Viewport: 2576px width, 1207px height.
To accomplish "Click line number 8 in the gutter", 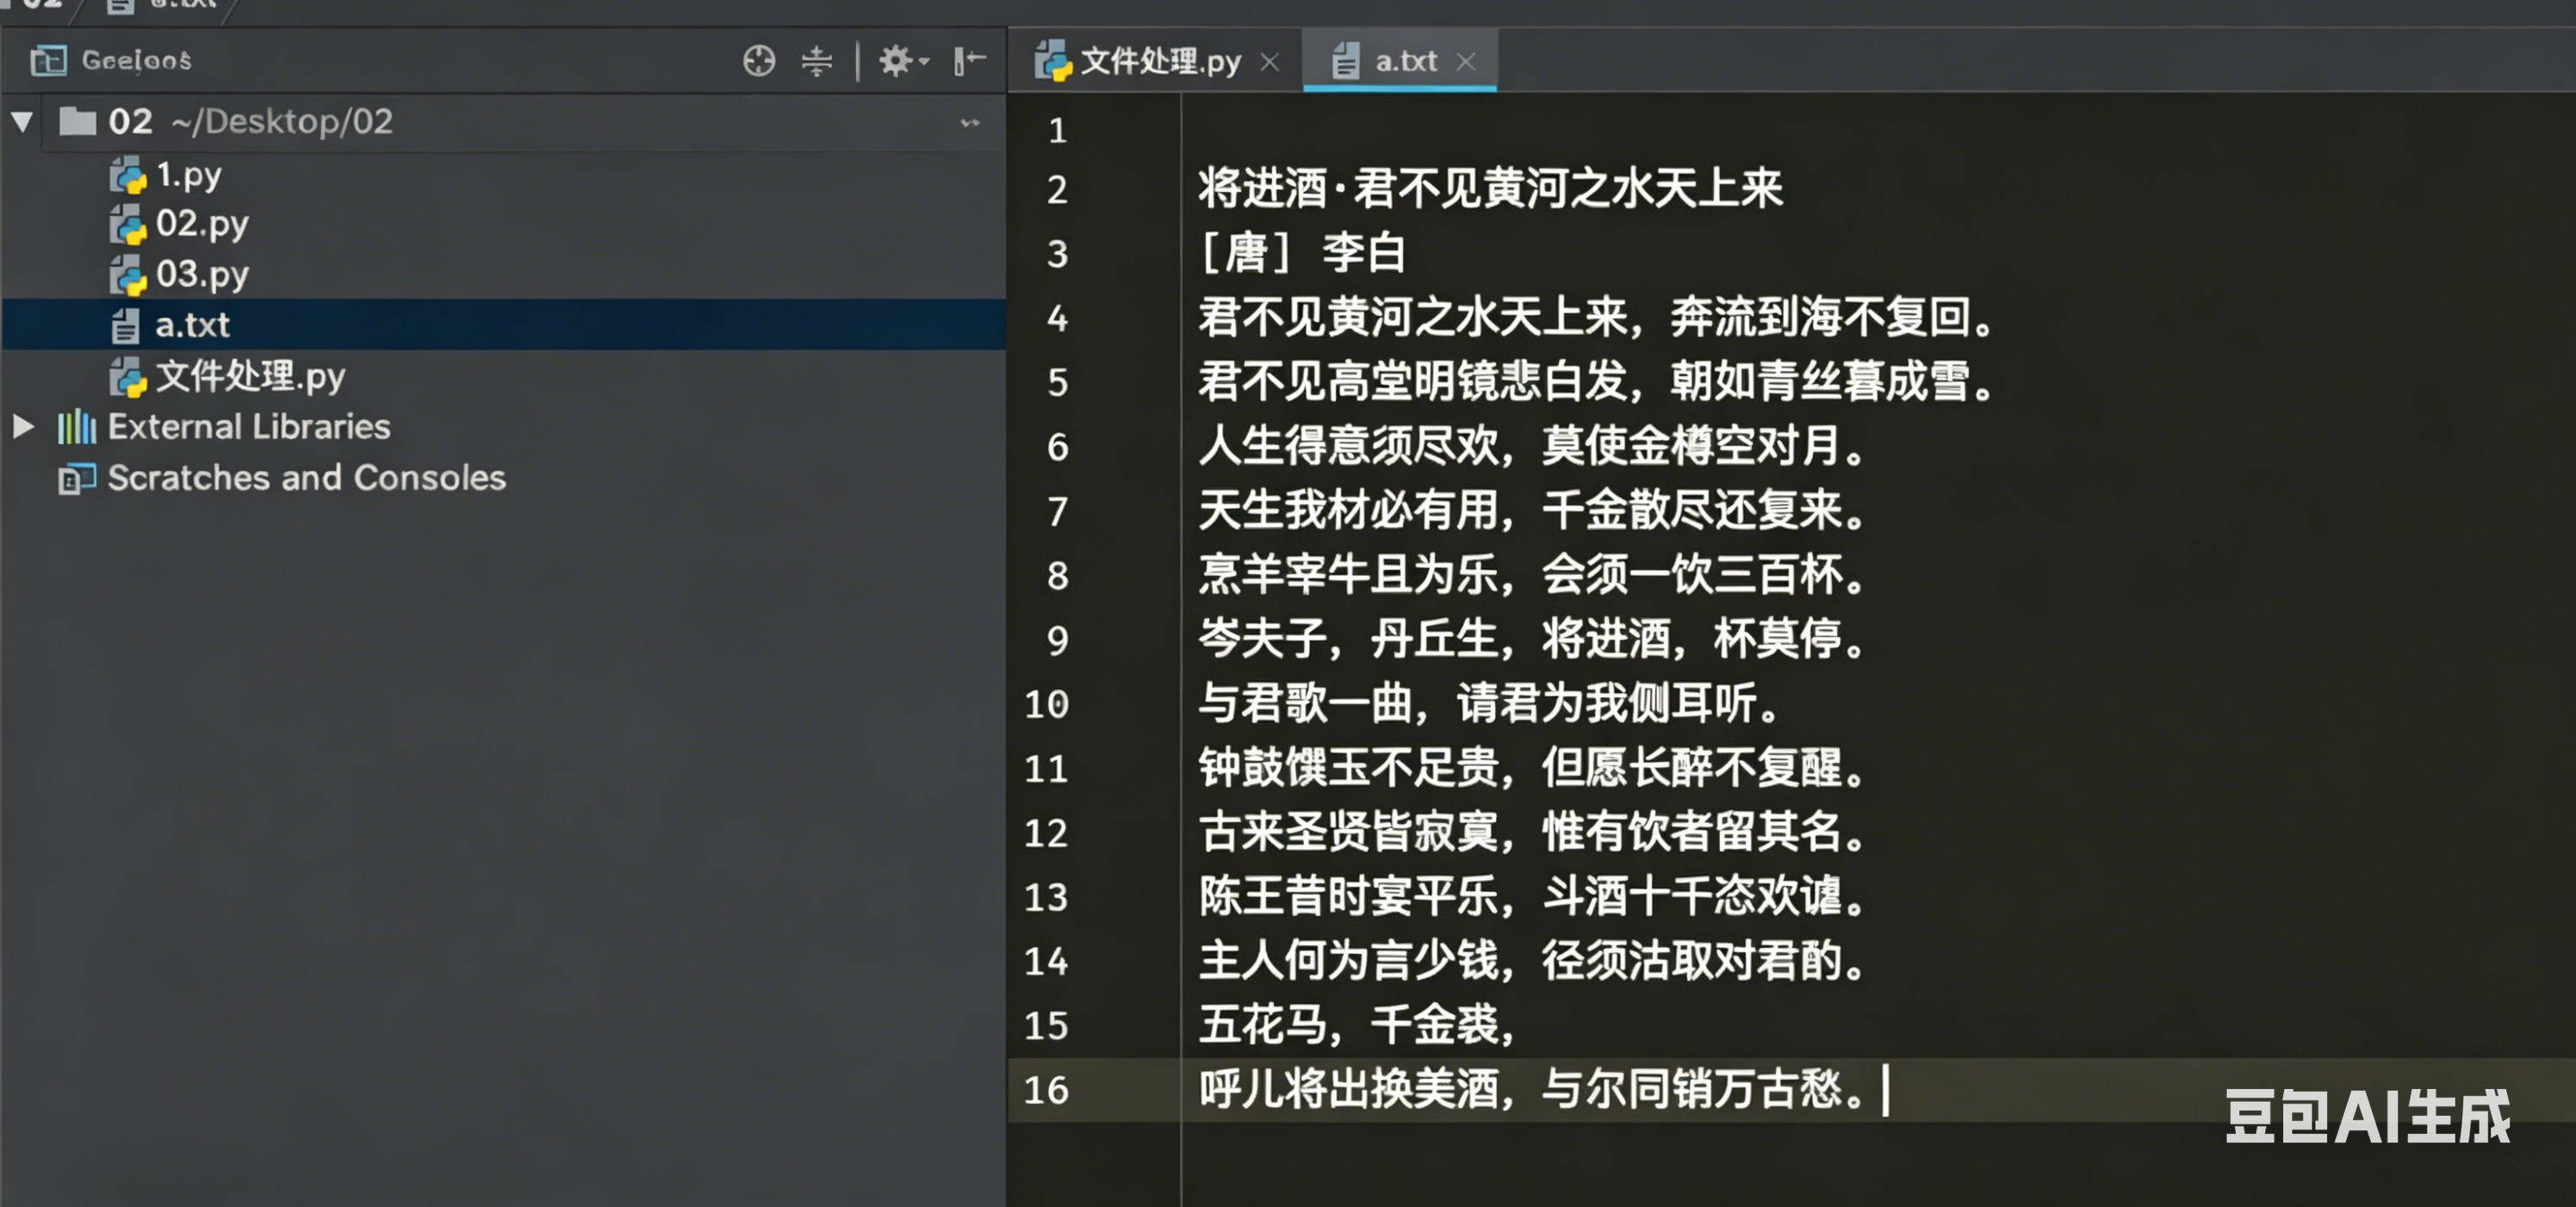I will point(1057,576).
